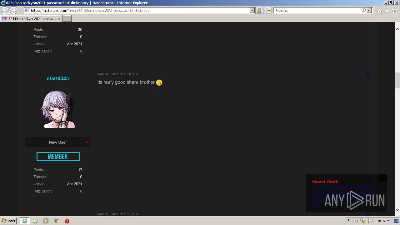The height and width of the screenshot is (225, 400).
Task: Select the '82 billion rockyou2021' tab
Action: point(31,19)
